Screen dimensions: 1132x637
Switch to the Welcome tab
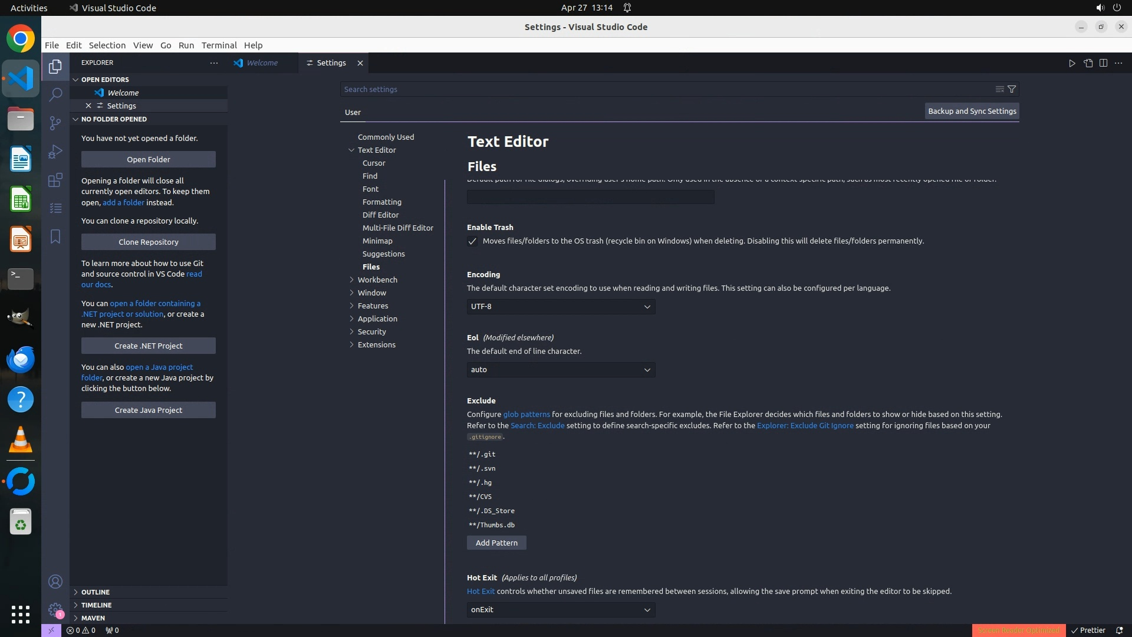click(262, 63)
